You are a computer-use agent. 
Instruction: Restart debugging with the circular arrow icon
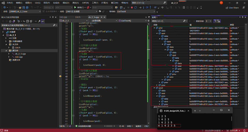click(135, 8)
